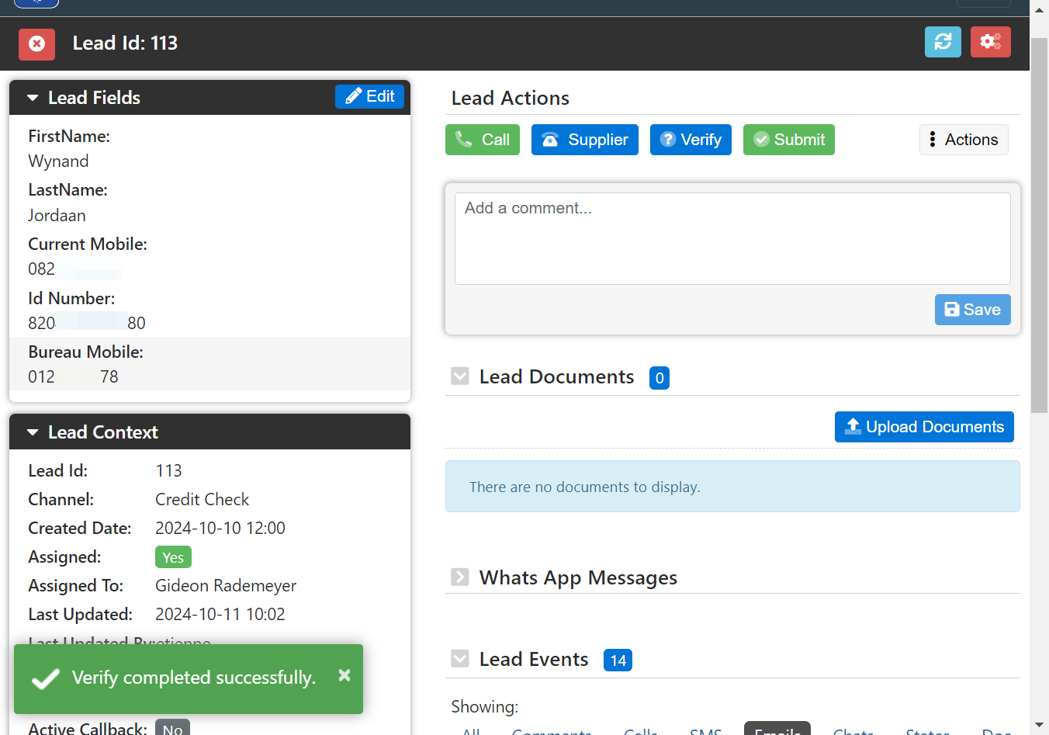Collapse the Lead Events section
This screenshot has height=735, width=1049.
460,659
